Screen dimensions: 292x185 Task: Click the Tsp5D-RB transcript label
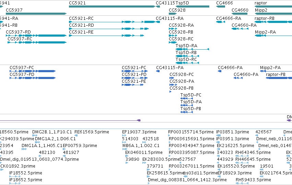click(186, 53)
